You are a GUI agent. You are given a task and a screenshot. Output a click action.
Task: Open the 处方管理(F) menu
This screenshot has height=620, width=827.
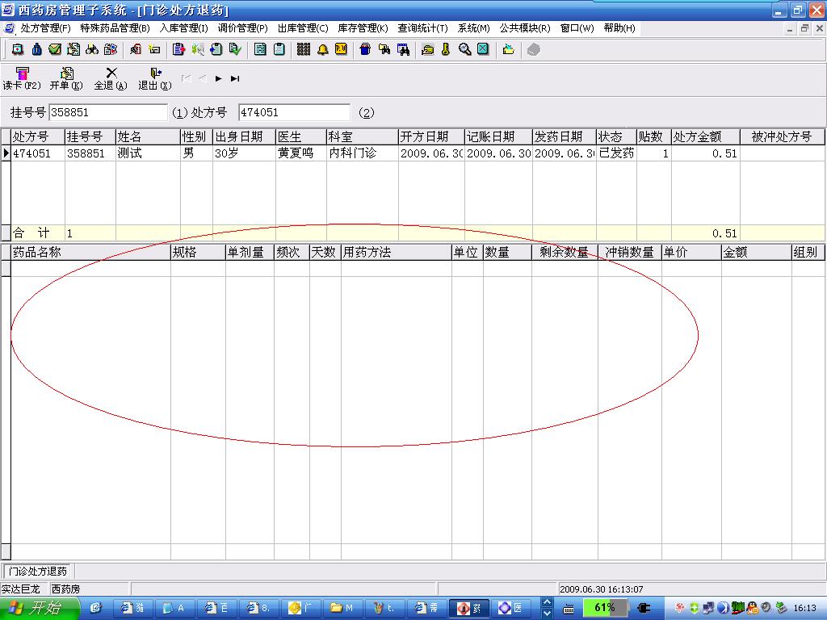coord(45,28)
